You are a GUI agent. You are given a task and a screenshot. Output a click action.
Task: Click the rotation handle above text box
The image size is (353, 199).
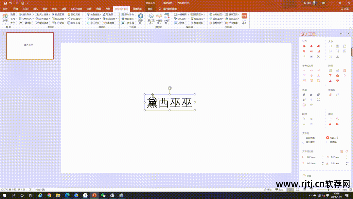click(170, 88)
